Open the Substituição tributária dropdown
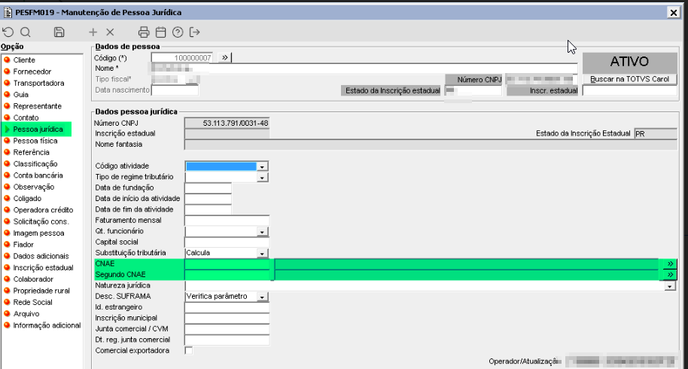 262,253
